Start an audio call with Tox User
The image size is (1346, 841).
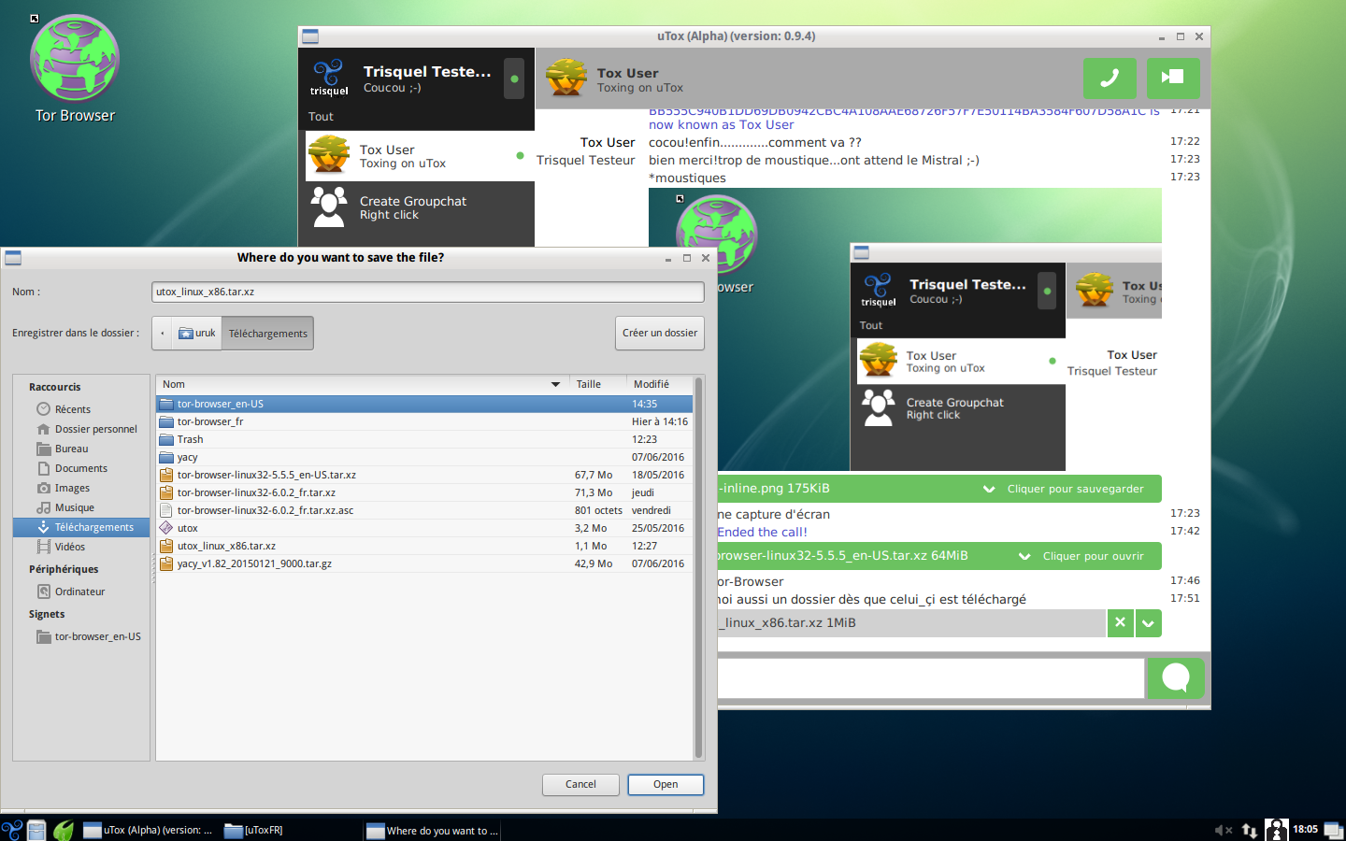(1110, 78)
